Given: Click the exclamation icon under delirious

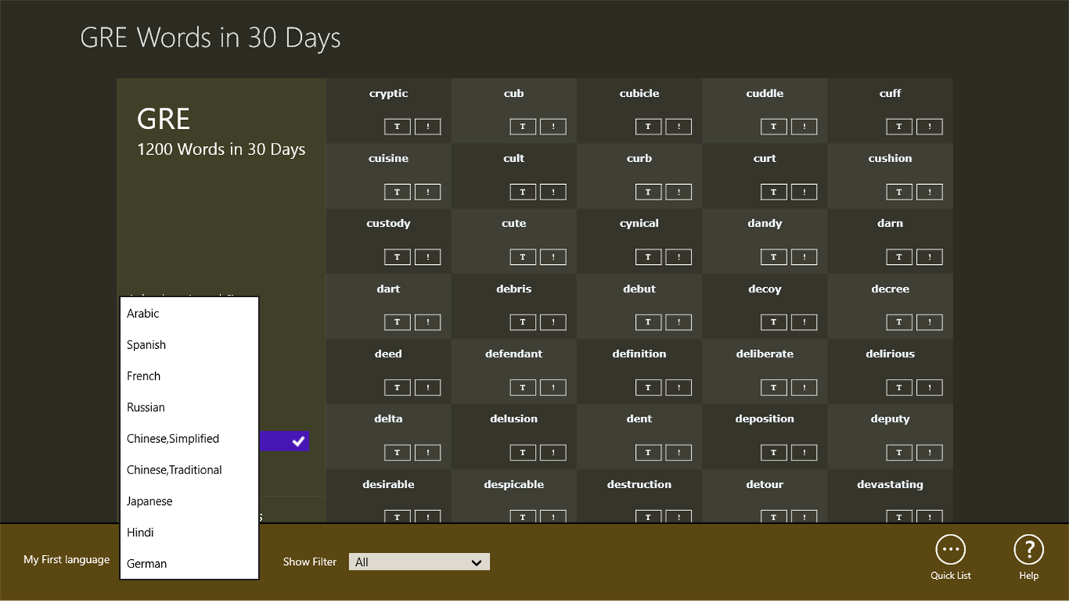Looking at the screenshot, I should tap(929, 387).
